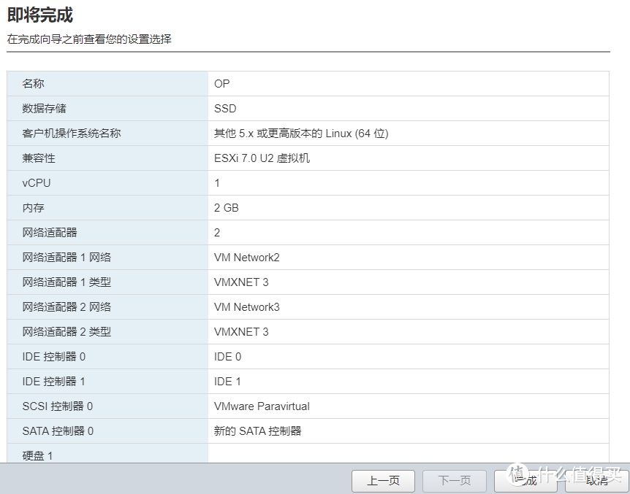Click the 2 GB memory value
The height and width of the screenshot is (494, 630).
click(227, 208)
